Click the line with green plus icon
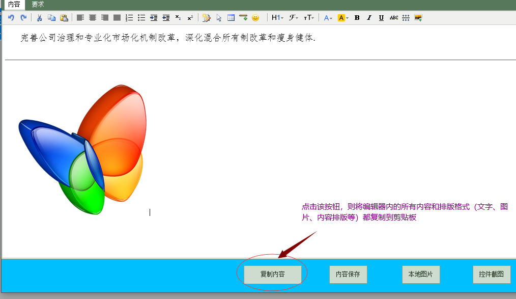 tap(243, 18)
